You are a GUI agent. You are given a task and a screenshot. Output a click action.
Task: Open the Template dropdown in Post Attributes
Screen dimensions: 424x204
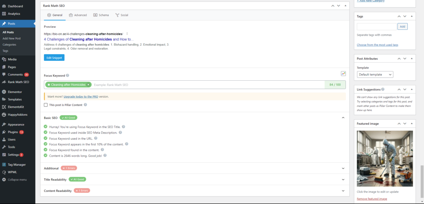pos(375,74)
